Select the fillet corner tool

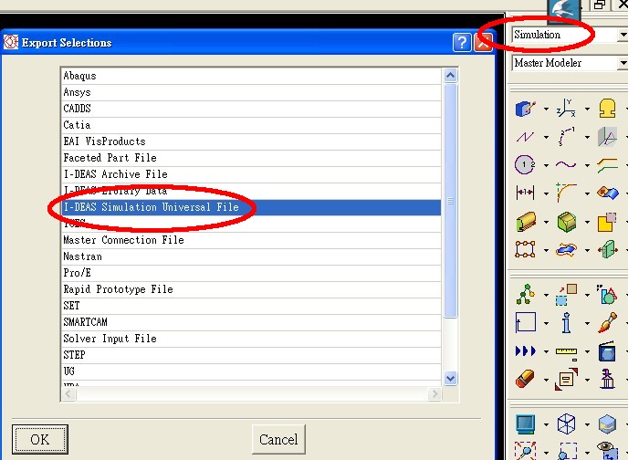pos(566,193)
